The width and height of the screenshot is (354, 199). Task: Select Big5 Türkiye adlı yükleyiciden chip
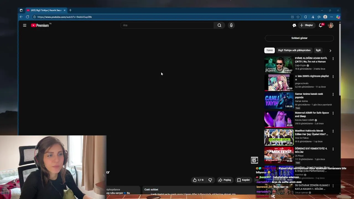tap(294, 50)
